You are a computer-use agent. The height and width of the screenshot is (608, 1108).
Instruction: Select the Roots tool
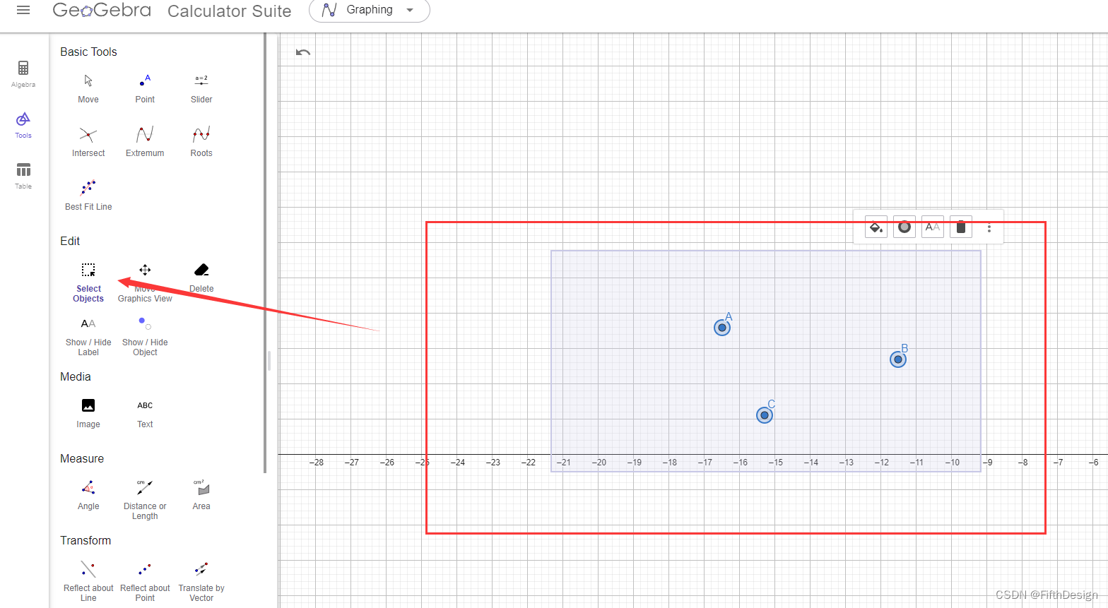click(x=201, y=142)
